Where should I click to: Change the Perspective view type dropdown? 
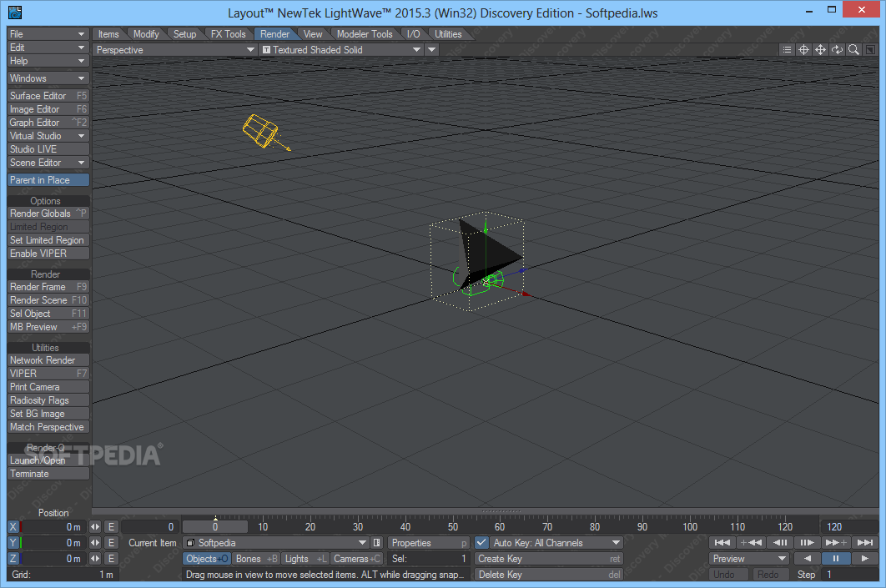coord(174,50)
